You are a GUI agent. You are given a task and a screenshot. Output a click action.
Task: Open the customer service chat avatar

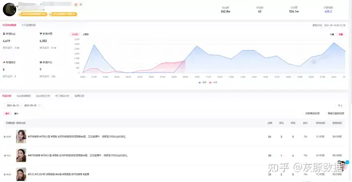[x=343, y=166]
